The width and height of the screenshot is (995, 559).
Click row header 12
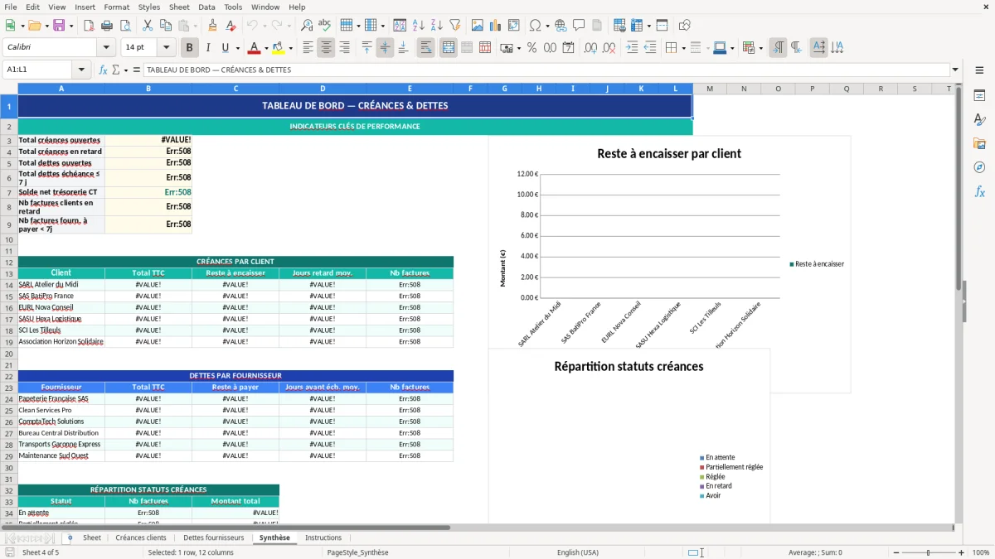[8, 262]
